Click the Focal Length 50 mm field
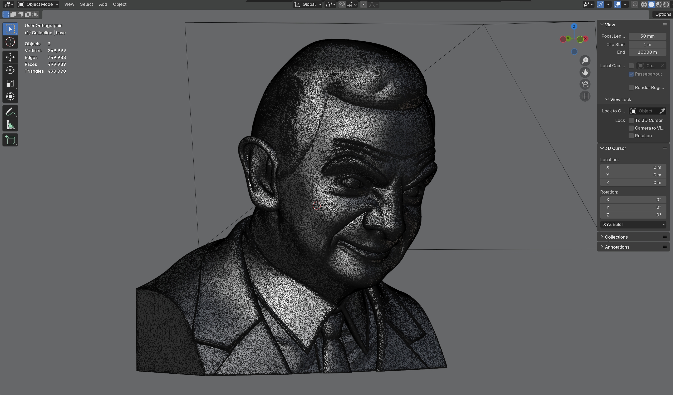 (x=647, y=36)
